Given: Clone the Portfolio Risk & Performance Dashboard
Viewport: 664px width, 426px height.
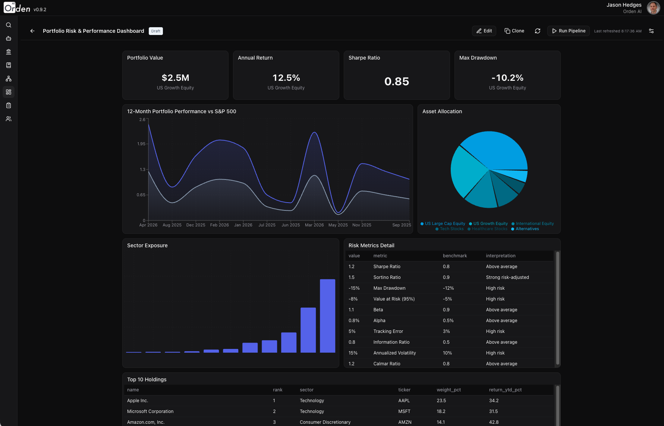Looking at the screenshot, I should 514,31.
